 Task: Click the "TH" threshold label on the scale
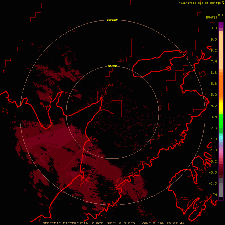pos(215,194)
